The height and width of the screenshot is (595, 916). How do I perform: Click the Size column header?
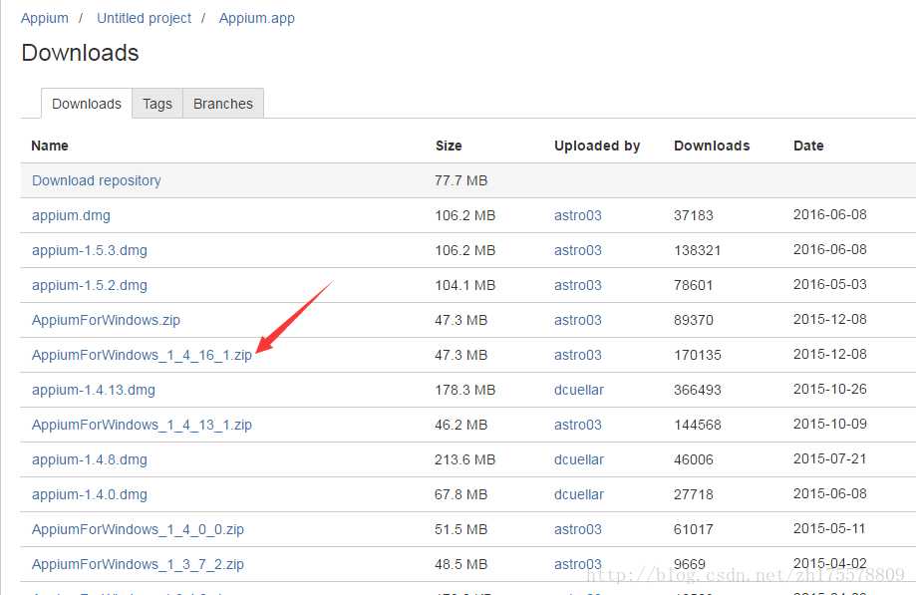tap(449, 146)
